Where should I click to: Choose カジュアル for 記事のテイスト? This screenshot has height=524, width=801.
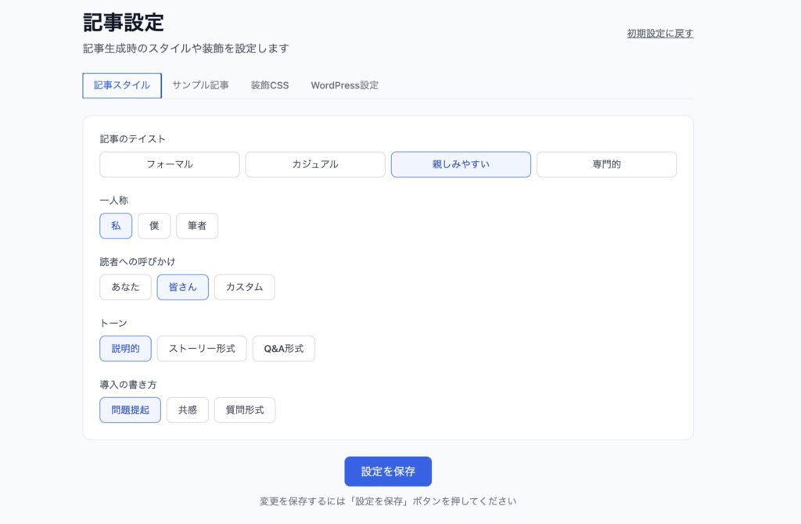314,164
